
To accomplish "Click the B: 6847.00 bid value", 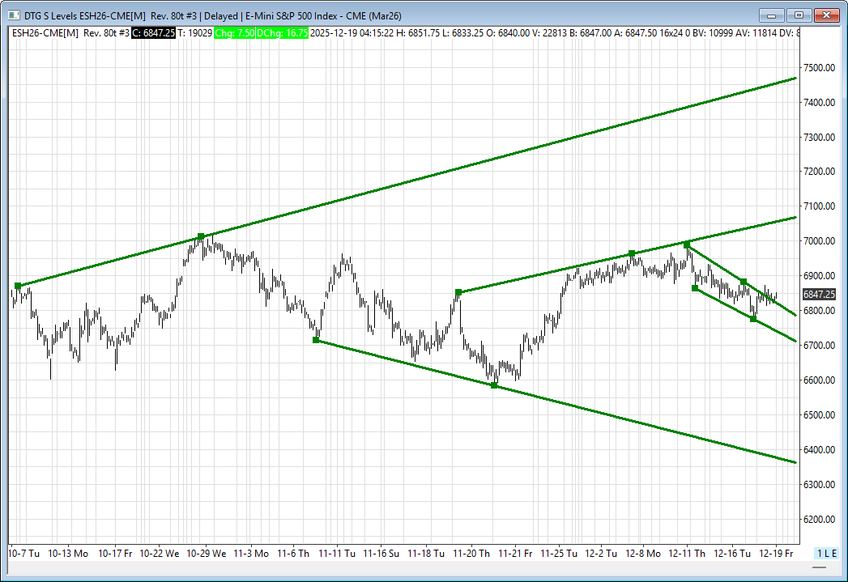I will pos(590,33).
